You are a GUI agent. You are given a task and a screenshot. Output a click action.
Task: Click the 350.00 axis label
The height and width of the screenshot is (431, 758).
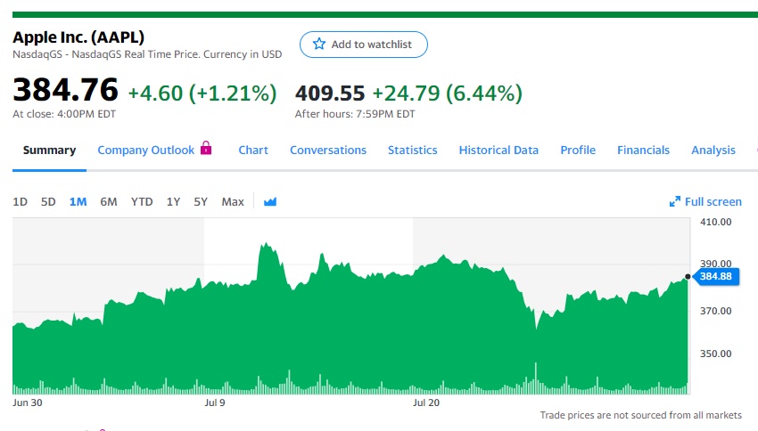click(716, 354)
